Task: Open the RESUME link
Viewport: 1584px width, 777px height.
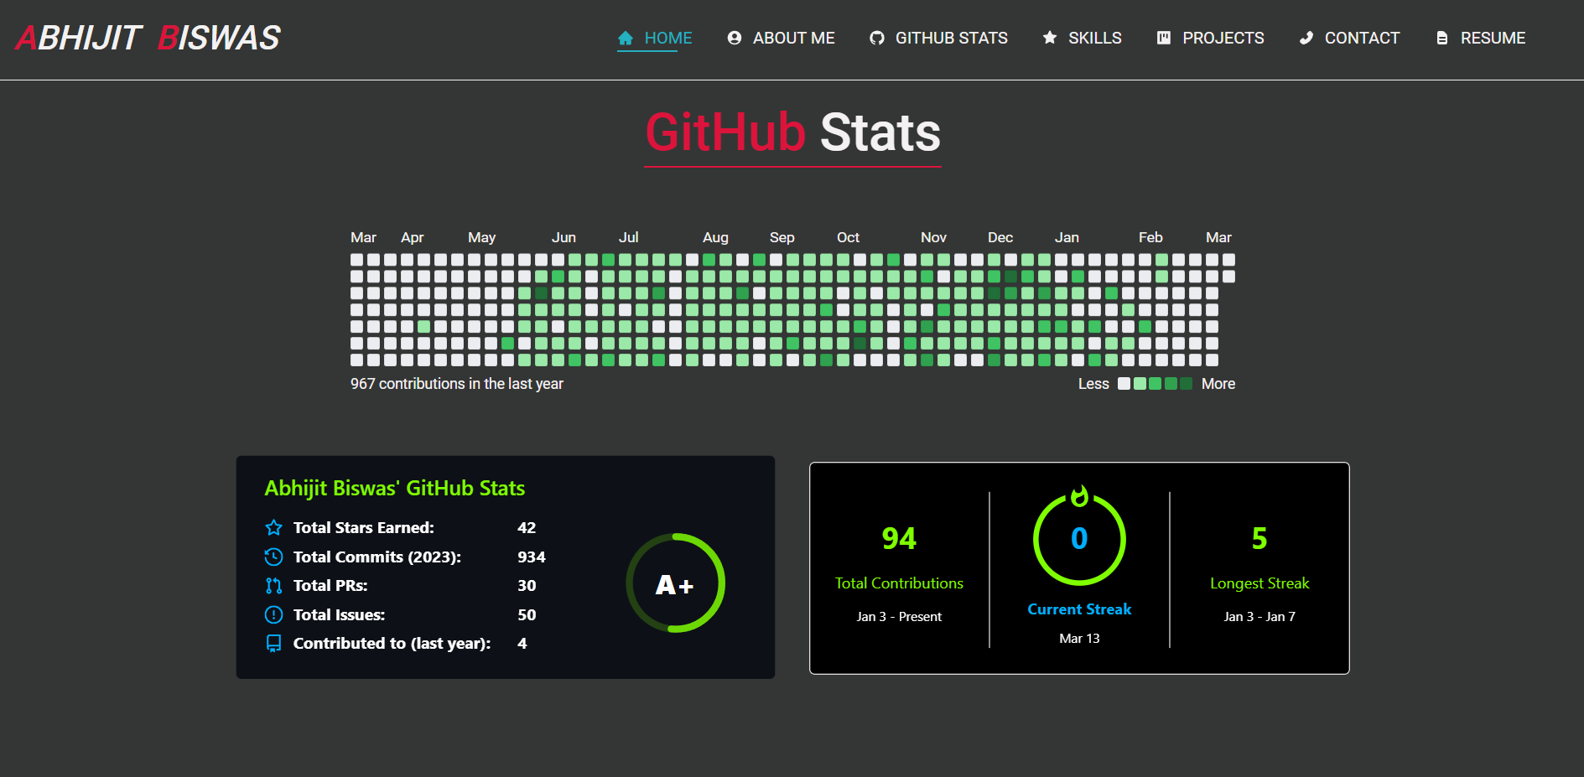Action: 1493,38
